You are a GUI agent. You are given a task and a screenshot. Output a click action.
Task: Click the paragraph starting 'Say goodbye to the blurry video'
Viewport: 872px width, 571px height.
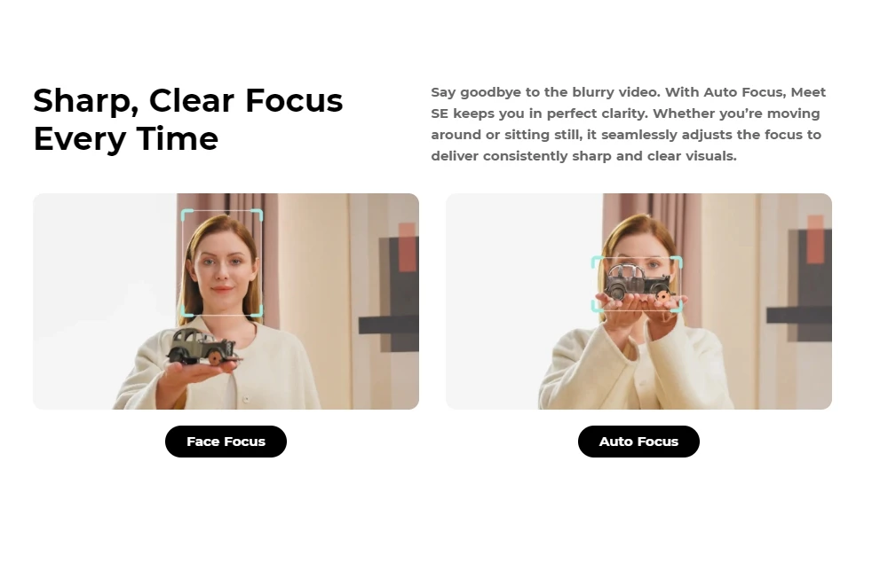(629, 124)
